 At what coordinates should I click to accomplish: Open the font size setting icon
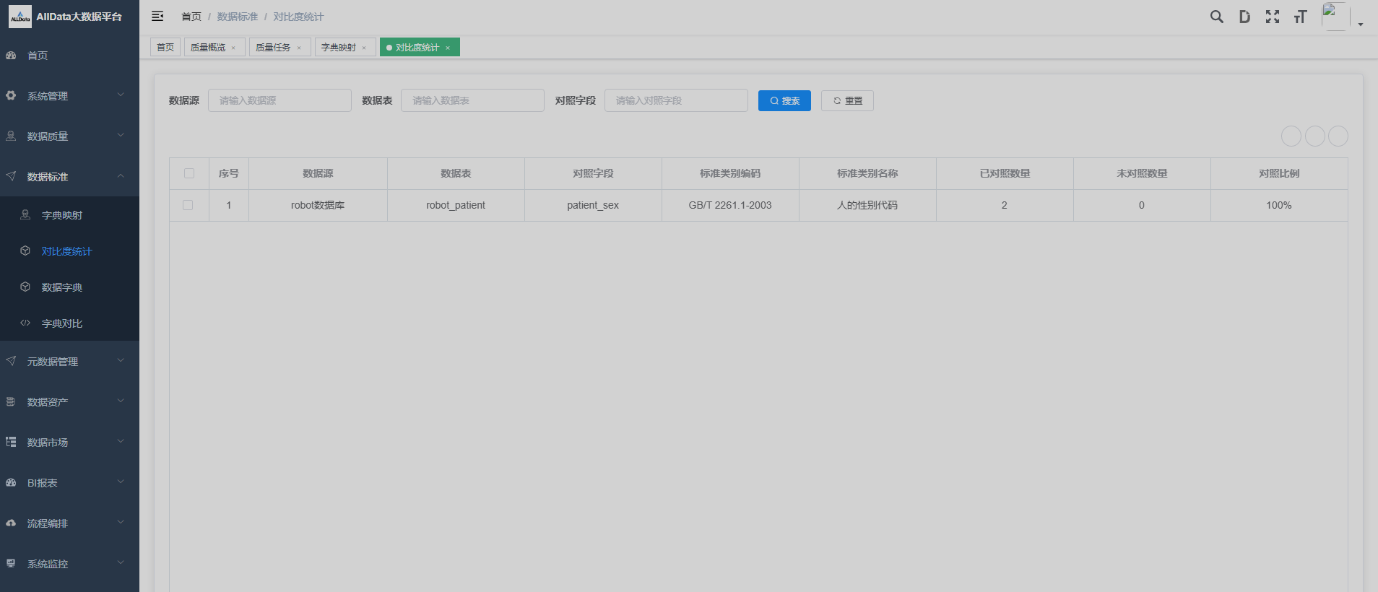[1300, 17]
